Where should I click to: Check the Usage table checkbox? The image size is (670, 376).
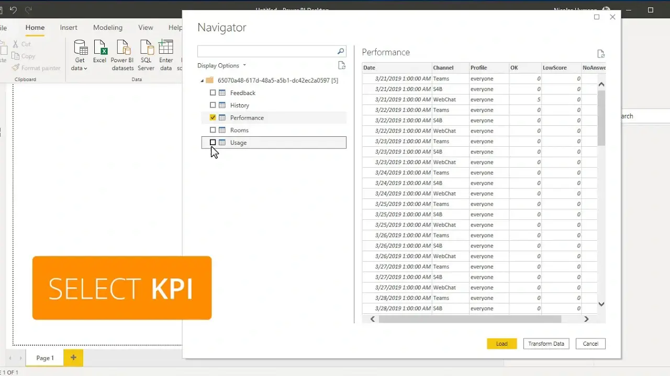[x=213, y=143]
